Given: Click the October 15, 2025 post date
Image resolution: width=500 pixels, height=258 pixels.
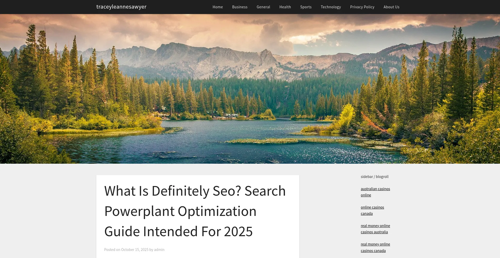Looking at the screenshot, I should [135, 250].
